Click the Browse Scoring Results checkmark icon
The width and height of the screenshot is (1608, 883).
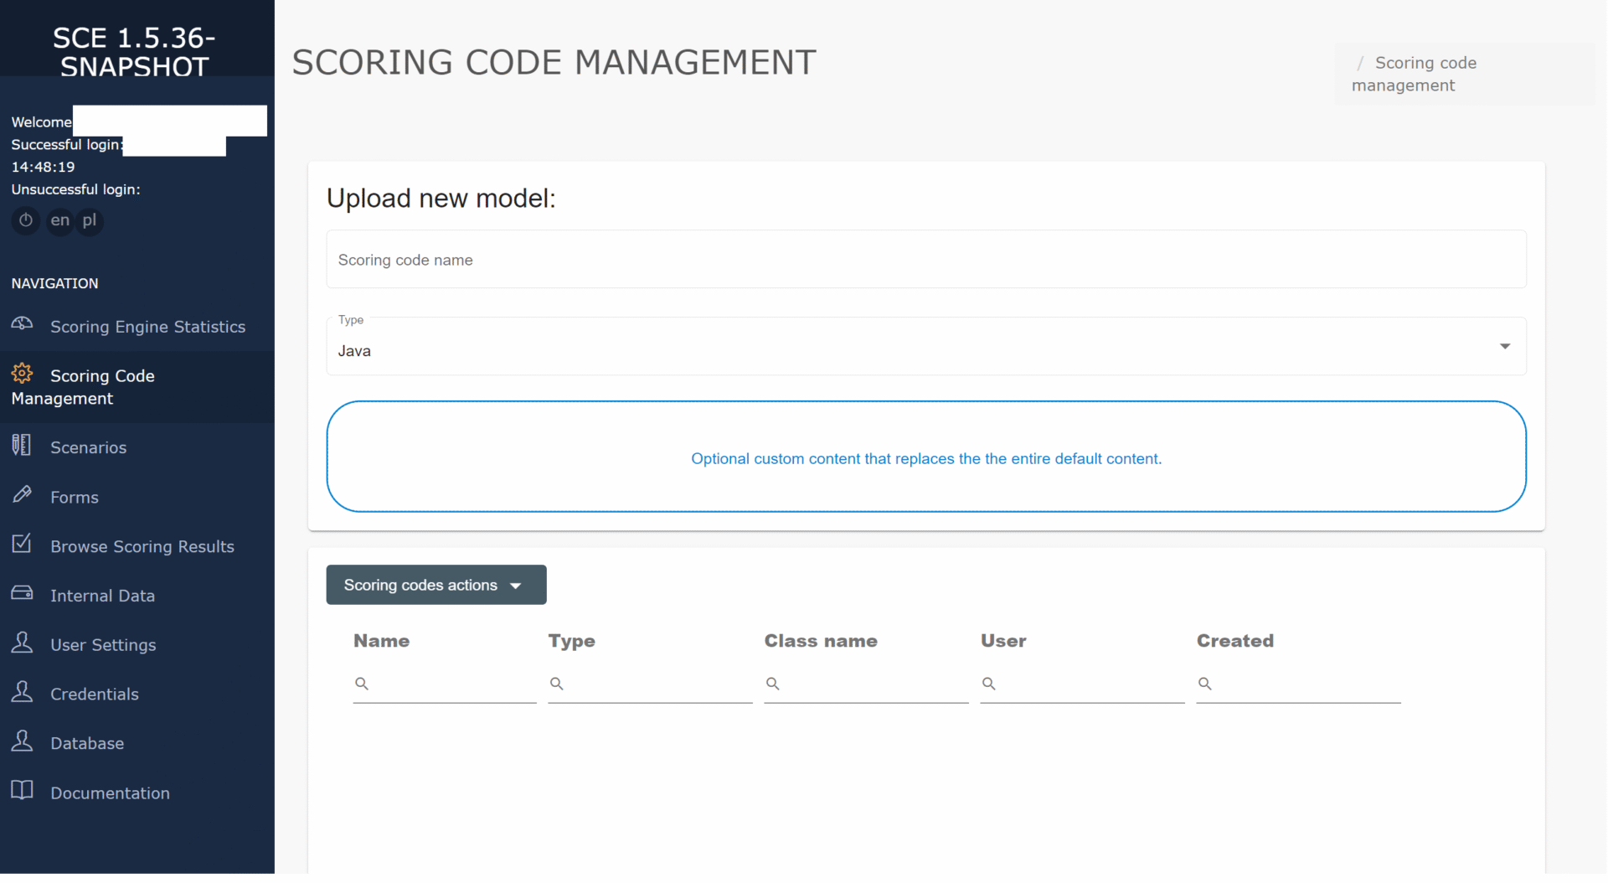tap(23, 544)
